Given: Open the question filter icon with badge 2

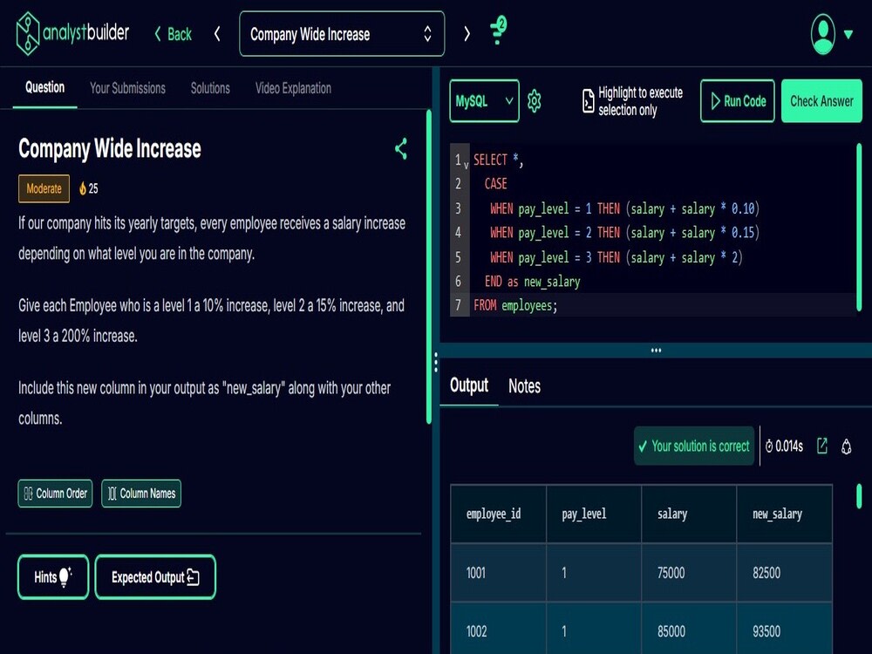Looking at the screenshot, I should 498,31.
